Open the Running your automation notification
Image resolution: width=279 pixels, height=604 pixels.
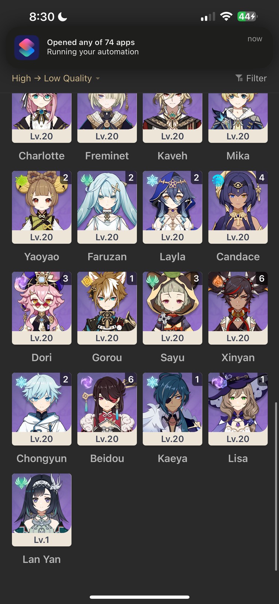(x=139, y=47)
